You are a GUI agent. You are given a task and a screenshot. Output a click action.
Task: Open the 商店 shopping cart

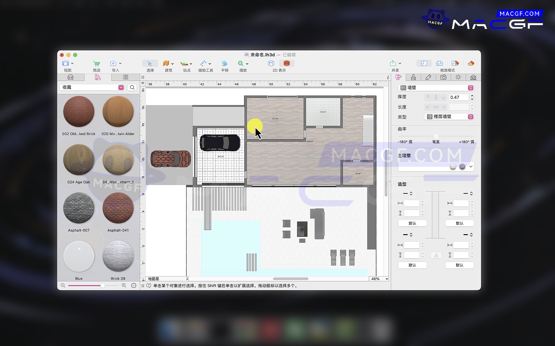point(96,64)
